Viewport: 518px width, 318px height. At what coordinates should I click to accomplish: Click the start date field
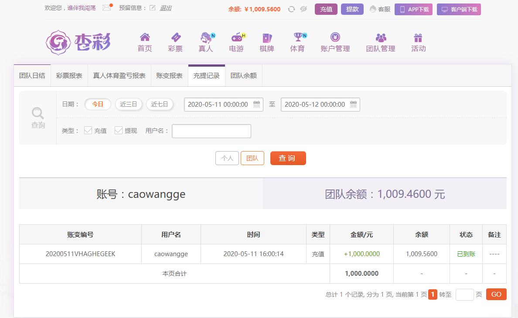[x=223, y=105]
